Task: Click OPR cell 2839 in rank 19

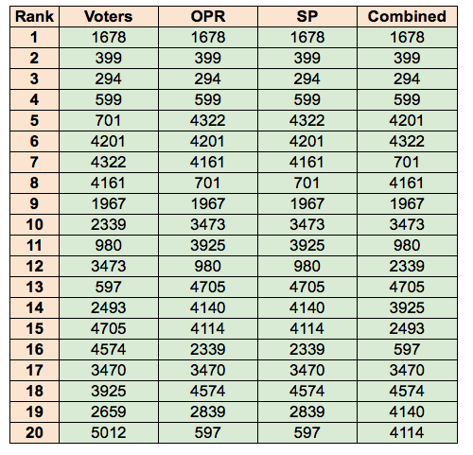Action: pyautogui.click(x=208, y=411)
